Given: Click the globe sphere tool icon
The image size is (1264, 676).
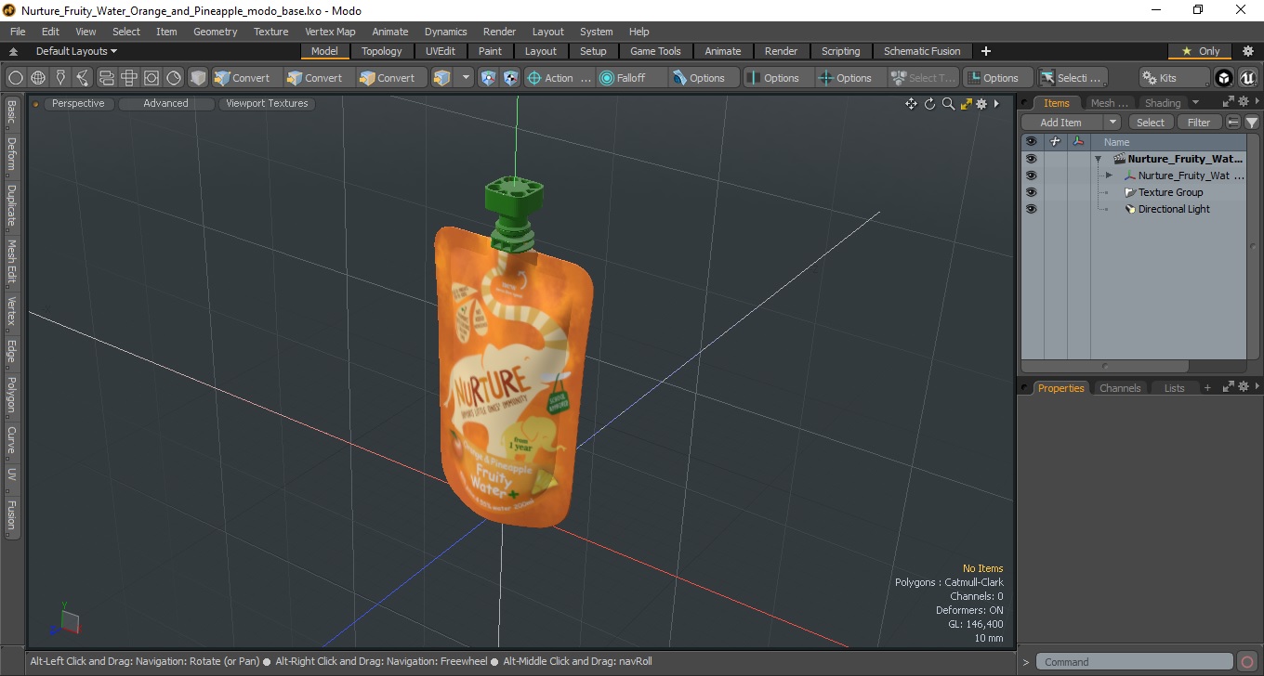Looking at the screenshot, I should (x=38, y=78).
